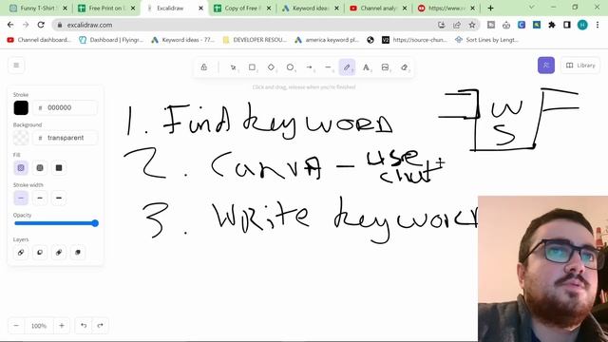
Task: Set stroke width to bold
Action: click(x=40, y=199)
